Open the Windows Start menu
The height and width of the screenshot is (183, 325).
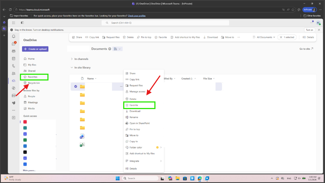(x=118, y=178)
